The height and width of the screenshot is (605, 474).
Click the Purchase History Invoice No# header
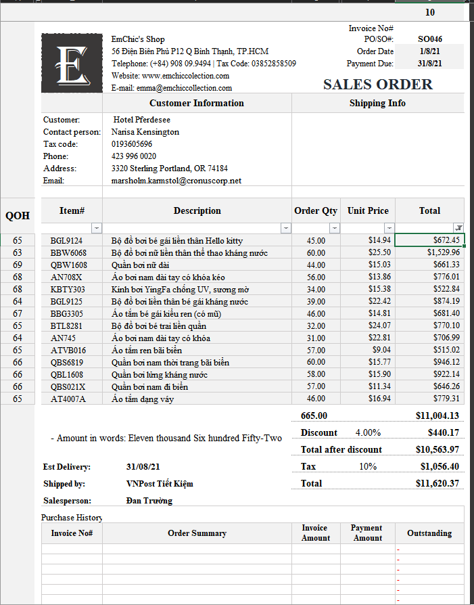[x=72, y=533]
